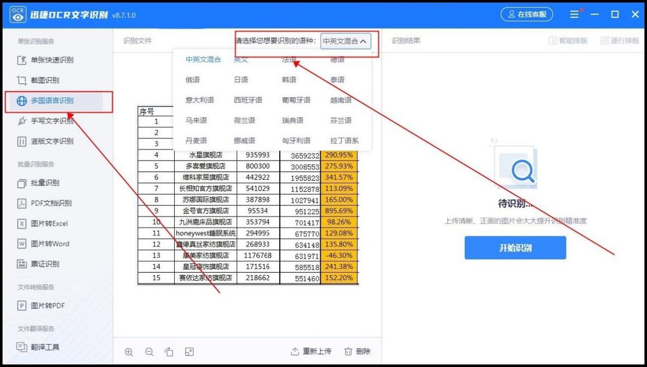
Task: Click the 开始识别 start recognition button
Action: click(x=515, y=248)
